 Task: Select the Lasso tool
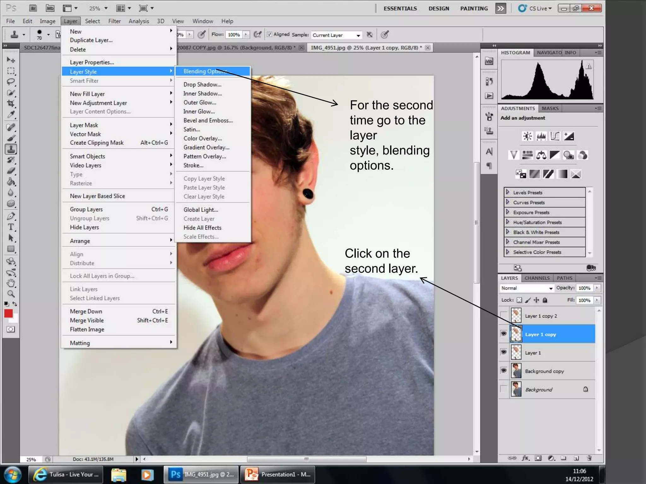11,82
